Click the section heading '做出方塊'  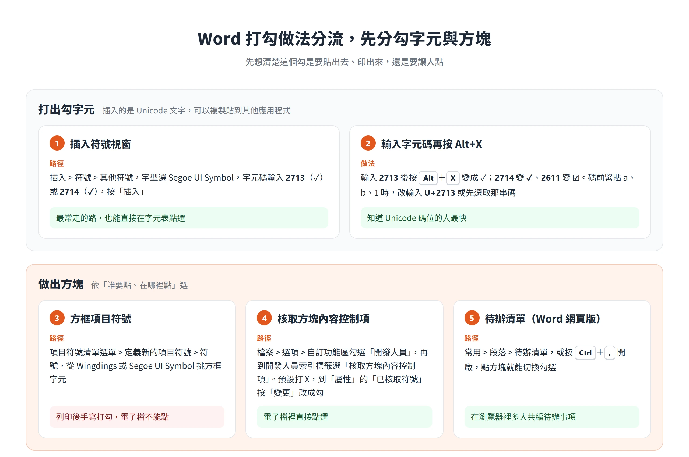(61, 284)
